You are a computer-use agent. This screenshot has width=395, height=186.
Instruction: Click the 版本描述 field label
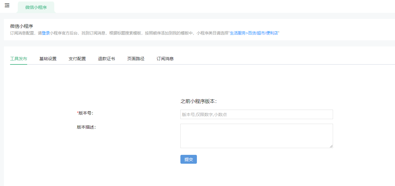tap(86, 127)
